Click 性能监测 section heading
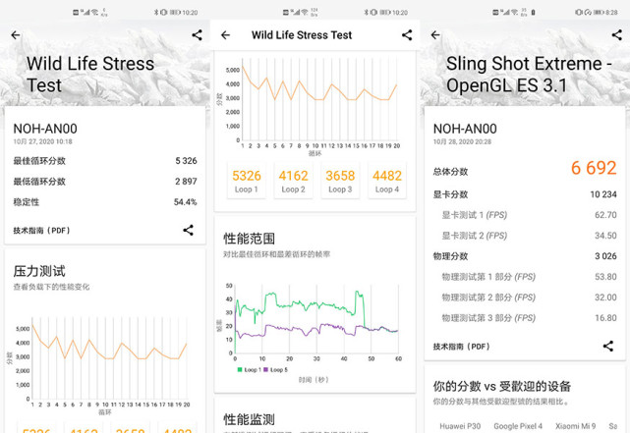The width and height of the screenshot is (630, 433). (249, 420)
